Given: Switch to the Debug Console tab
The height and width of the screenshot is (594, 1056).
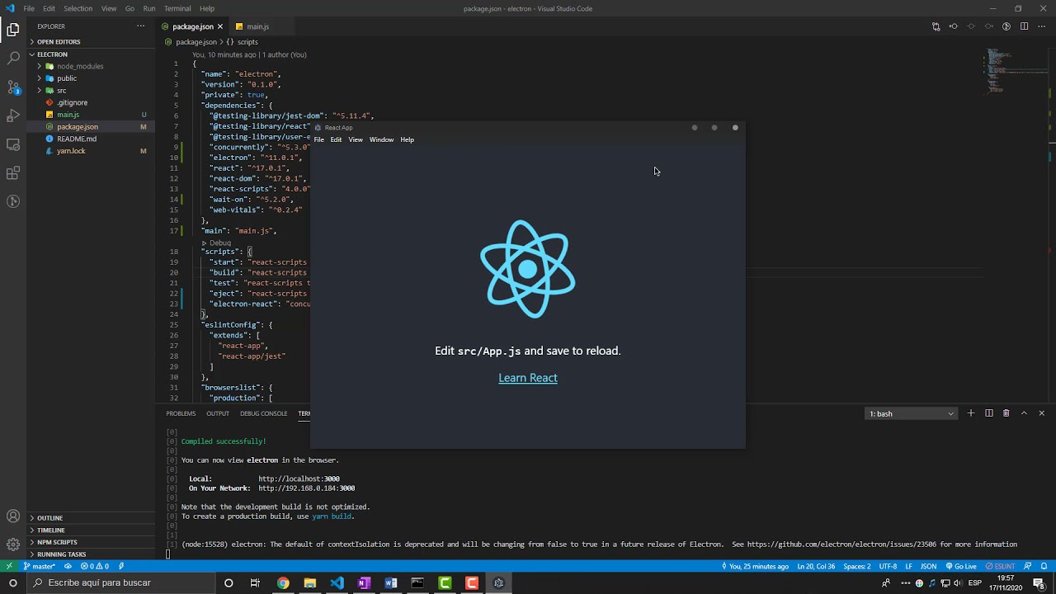Looking at the screenshot, I should tap(263, 413).
